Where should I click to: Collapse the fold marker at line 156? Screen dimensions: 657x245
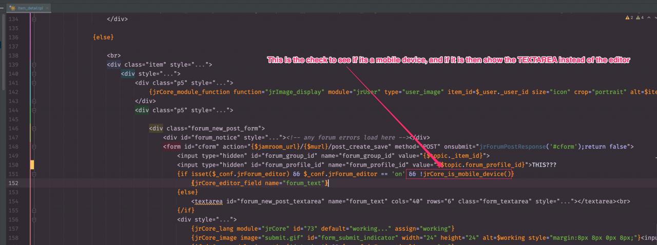(34, 219)
